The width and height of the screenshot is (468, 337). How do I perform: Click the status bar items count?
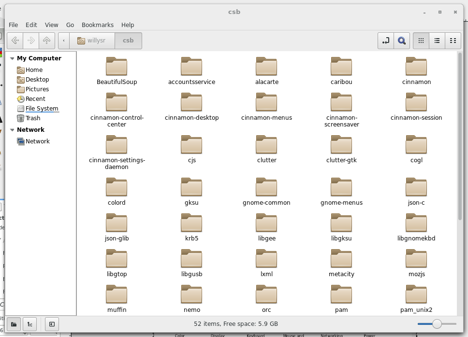point(236,324)
